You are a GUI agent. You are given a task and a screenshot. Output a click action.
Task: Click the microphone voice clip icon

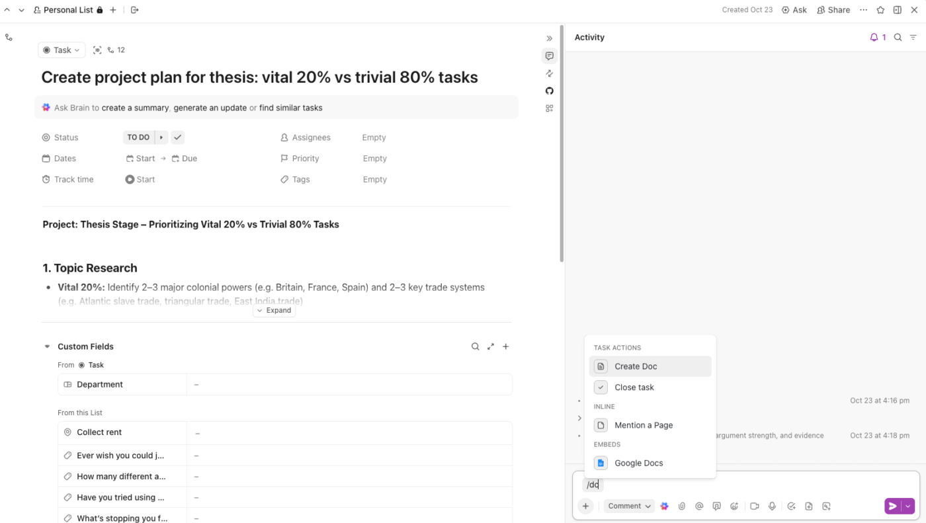(x=772, y=506)
